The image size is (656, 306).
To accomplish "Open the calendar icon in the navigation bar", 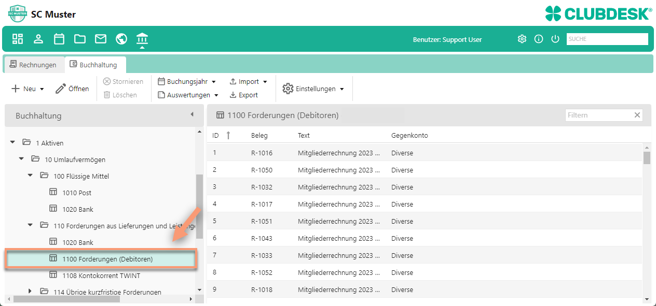I will pyautogui.click(x=59, y=39).
